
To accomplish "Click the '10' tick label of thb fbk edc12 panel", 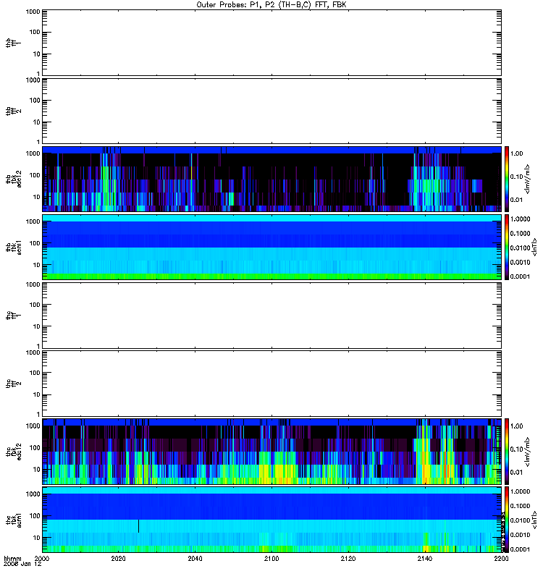I will (x=37, y=197).
